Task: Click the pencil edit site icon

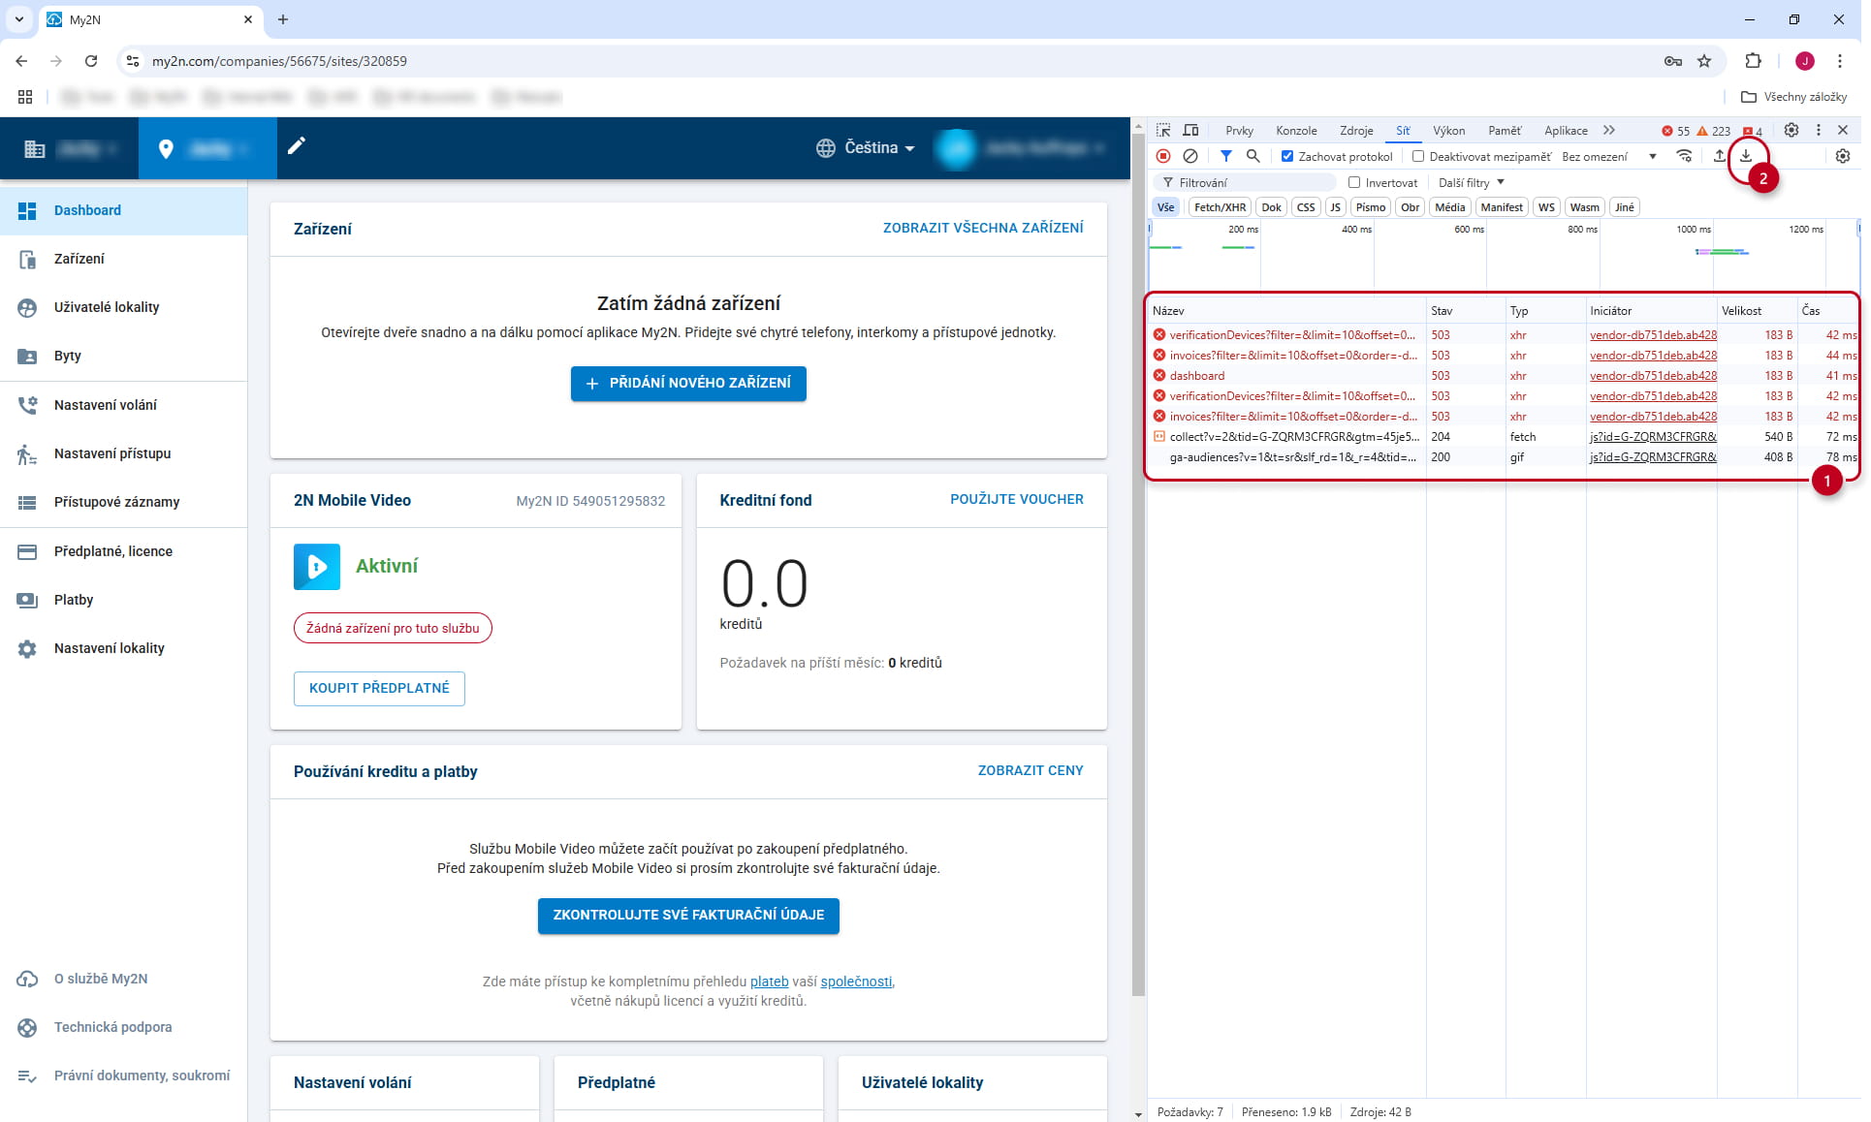Action: click(x=297, y=145)
